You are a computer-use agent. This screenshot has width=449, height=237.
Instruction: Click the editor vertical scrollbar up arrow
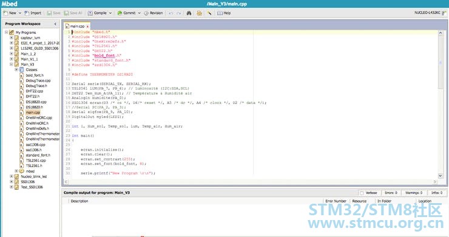point(441,33)
